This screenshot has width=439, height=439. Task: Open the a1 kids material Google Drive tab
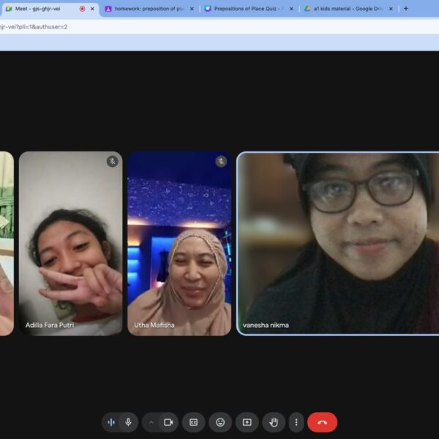(344, 9)
